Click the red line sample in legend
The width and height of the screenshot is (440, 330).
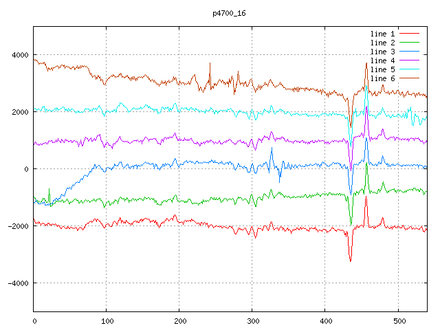(409, 34)
